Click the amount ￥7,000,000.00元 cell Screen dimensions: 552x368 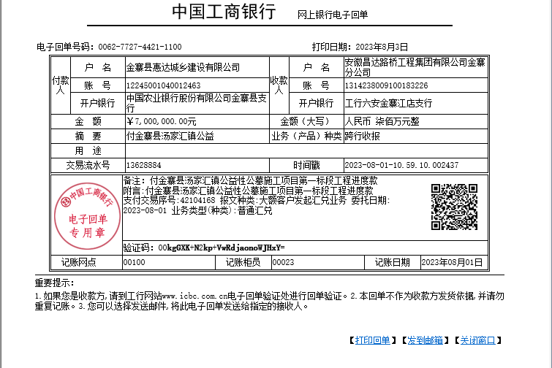pyautogui.click(x=162, y=121)
